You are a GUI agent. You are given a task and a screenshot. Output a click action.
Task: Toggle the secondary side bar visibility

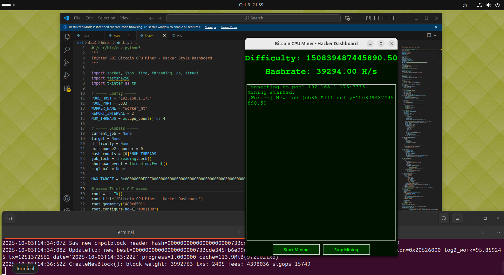[393, 18]
